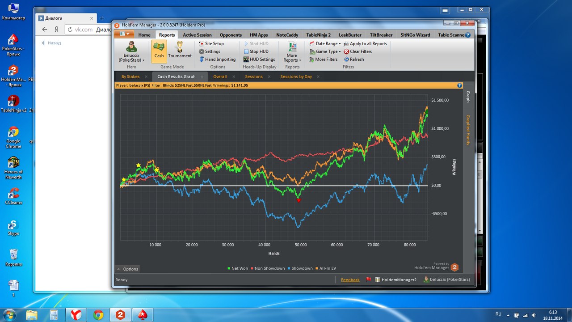The image size is (572, 322).
Task: Open HUD Settings
Action: (259, 59)
